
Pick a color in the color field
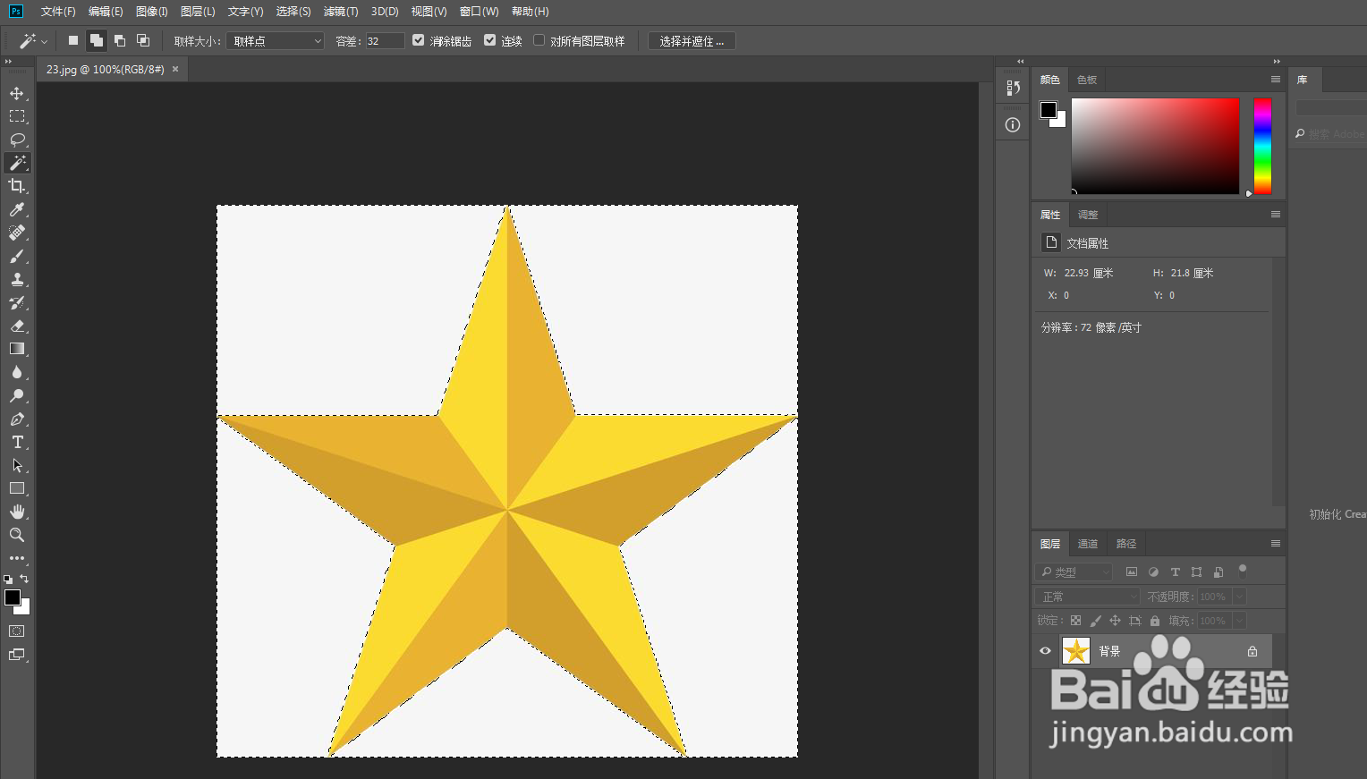click(1155, 146)
